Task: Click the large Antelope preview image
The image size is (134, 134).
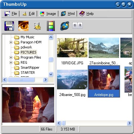Action: (x=28, y=105)
